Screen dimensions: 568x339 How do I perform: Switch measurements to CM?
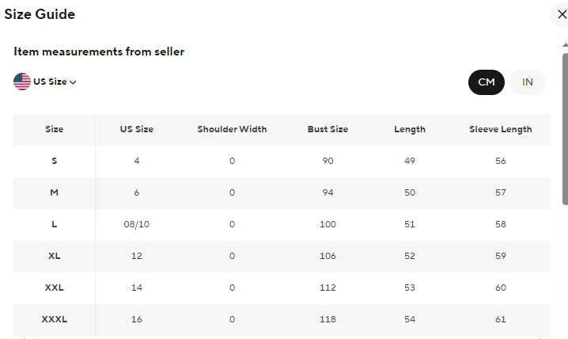[x=486, y=82]
